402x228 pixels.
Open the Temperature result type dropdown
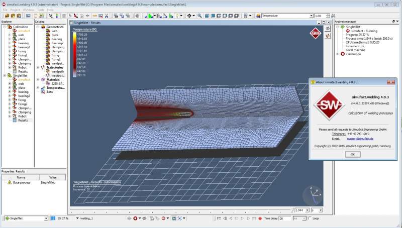coord(311,16)
